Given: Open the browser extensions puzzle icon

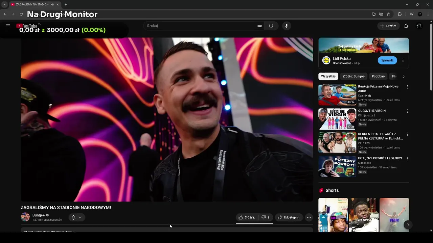Looking at the screenshot, I should tap(400, 14).
